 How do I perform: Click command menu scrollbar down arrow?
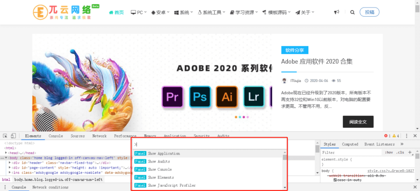click(285, 188)
